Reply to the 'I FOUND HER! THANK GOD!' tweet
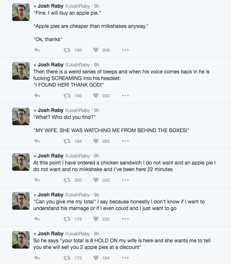 37,95
